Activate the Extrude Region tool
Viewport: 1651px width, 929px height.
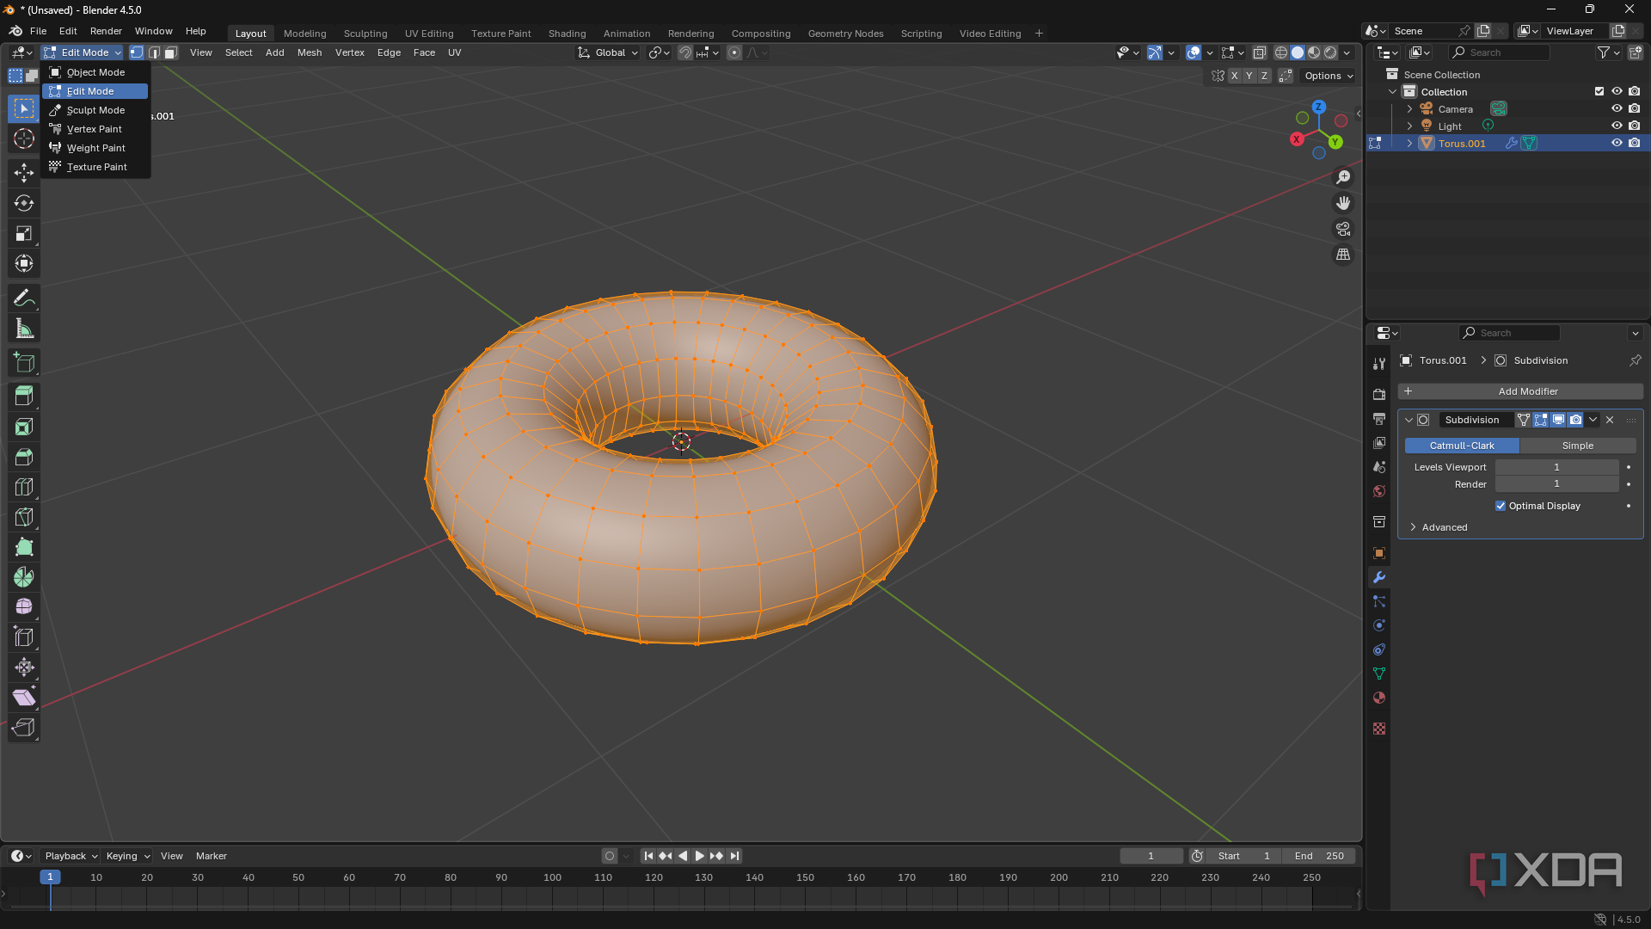(x=24, y=397)
